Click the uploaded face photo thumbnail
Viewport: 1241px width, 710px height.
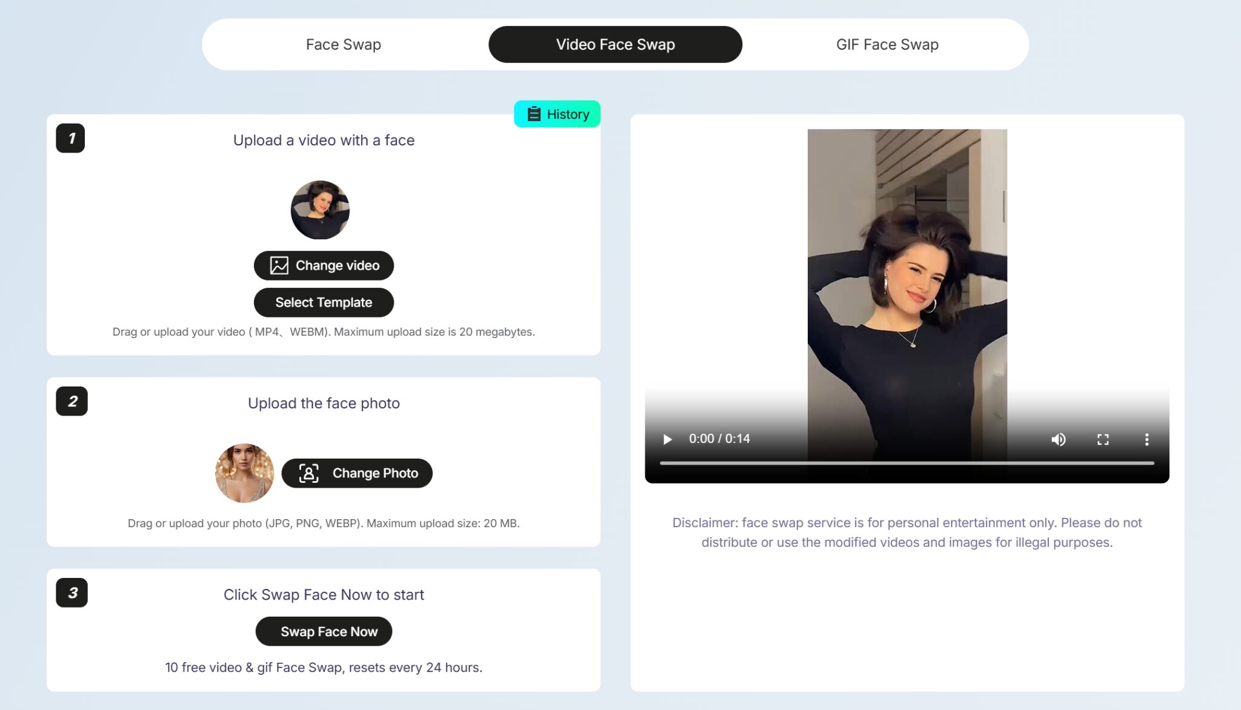pyautogui.click(x=244, y=473)
